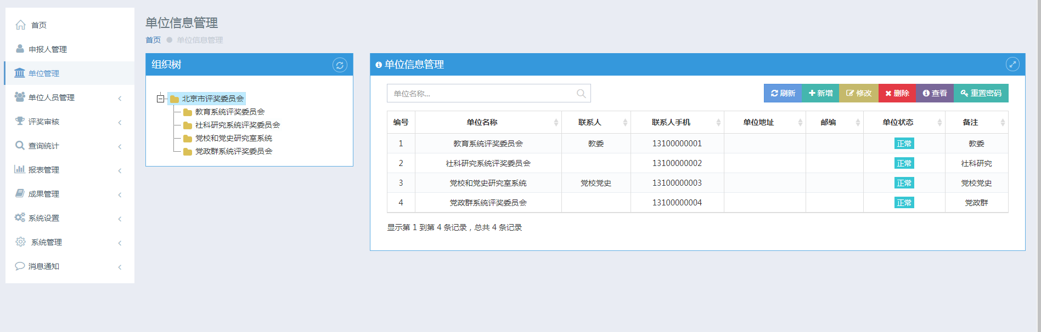Click the bar chart icon beside 报表管理

coord(20,169)
